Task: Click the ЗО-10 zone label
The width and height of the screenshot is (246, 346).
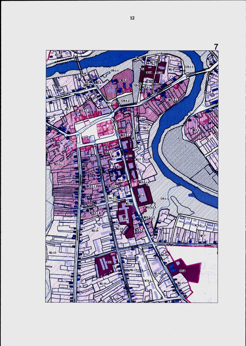Action: pos(160,73)
